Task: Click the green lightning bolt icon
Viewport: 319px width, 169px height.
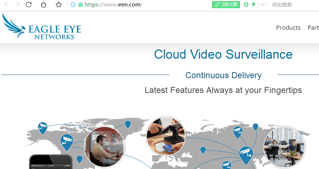Action: point(253,4)
